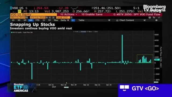172x97 pixels.
Task: Select the Max range tab
Action: 56,20
